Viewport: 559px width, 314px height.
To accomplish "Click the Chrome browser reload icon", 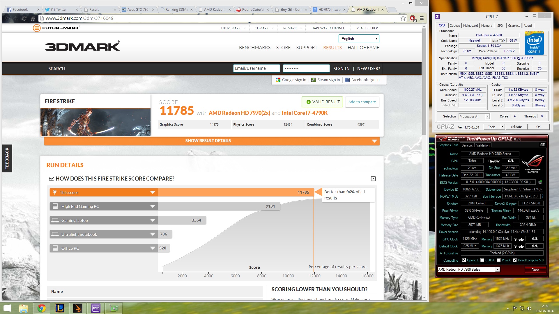I will pyautogui.click(x=24, y=18).
